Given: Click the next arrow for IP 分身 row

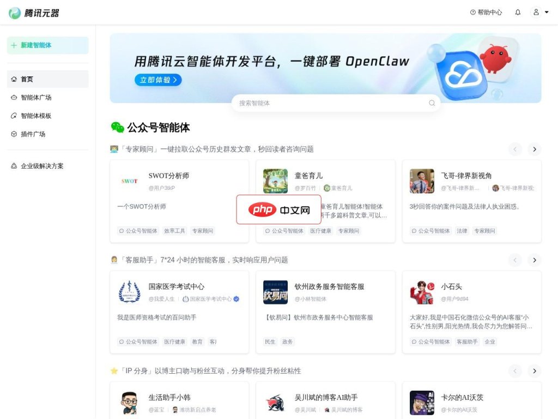Looking at the screenshot, I should point(534,371).
